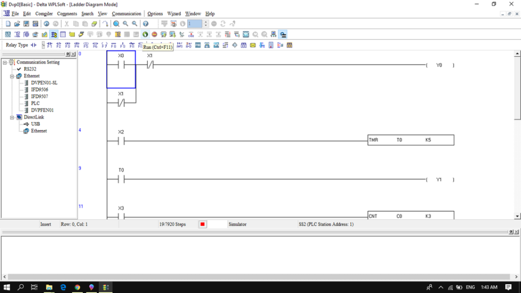Save the current project

click(x=26, y=23)
